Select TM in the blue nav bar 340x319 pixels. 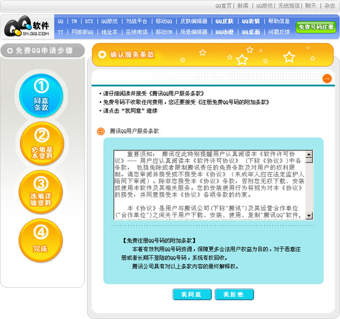74,21
